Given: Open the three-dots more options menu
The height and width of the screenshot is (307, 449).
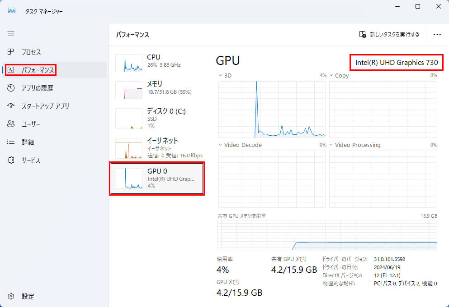Looking at the screenshot, I should pyautogui.click(x=437, y=34).
